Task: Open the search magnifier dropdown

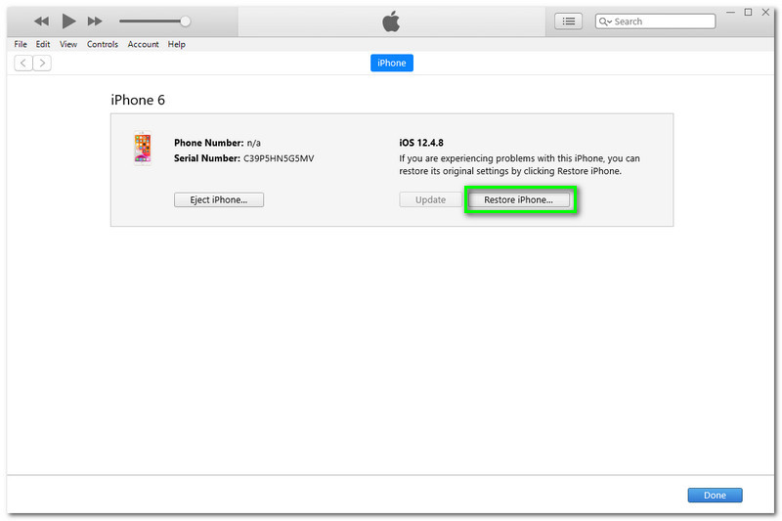Action: (605, 22)
